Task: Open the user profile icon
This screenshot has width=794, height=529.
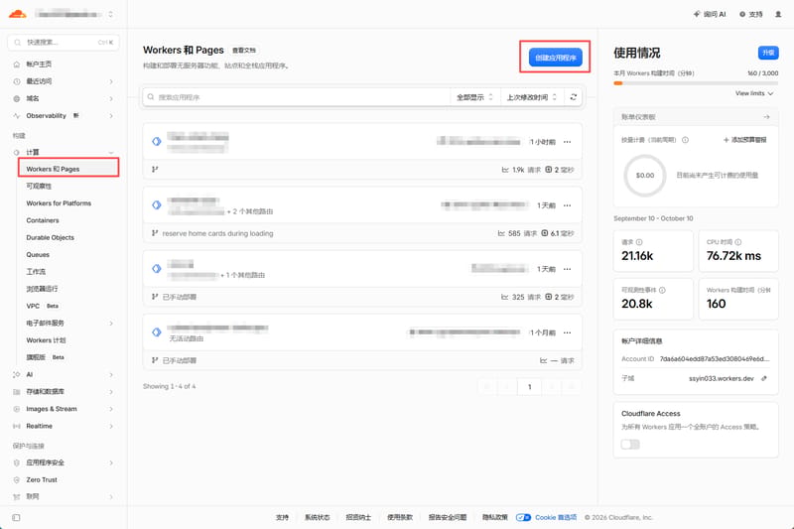Action: (x=778, y=14)
